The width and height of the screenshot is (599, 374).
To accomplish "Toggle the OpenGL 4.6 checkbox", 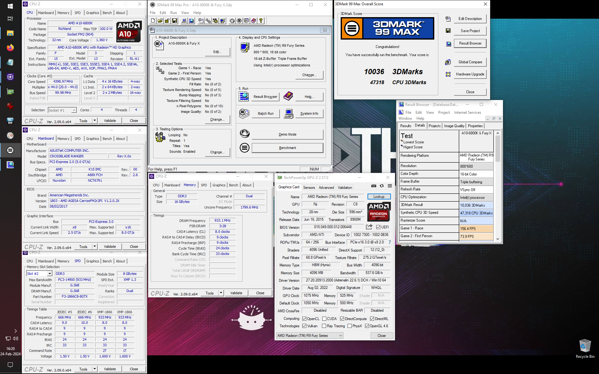I will click(x=367, y=326).
